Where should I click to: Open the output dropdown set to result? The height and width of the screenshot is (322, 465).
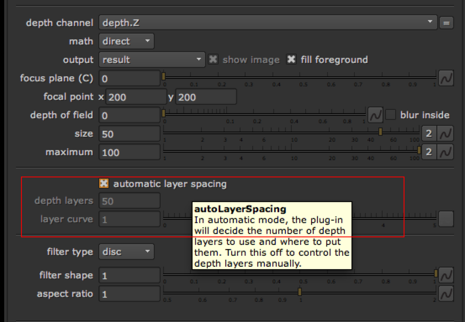point(152,60)
